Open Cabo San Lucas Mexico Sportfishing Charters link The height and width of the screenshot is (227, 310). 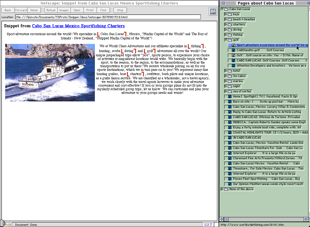click(78, 26)
